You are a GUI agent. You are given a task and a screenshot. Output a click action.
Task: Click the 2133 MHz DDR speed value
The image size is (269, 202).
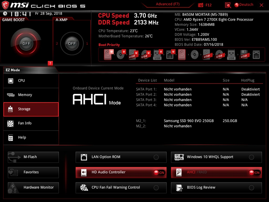146,23
